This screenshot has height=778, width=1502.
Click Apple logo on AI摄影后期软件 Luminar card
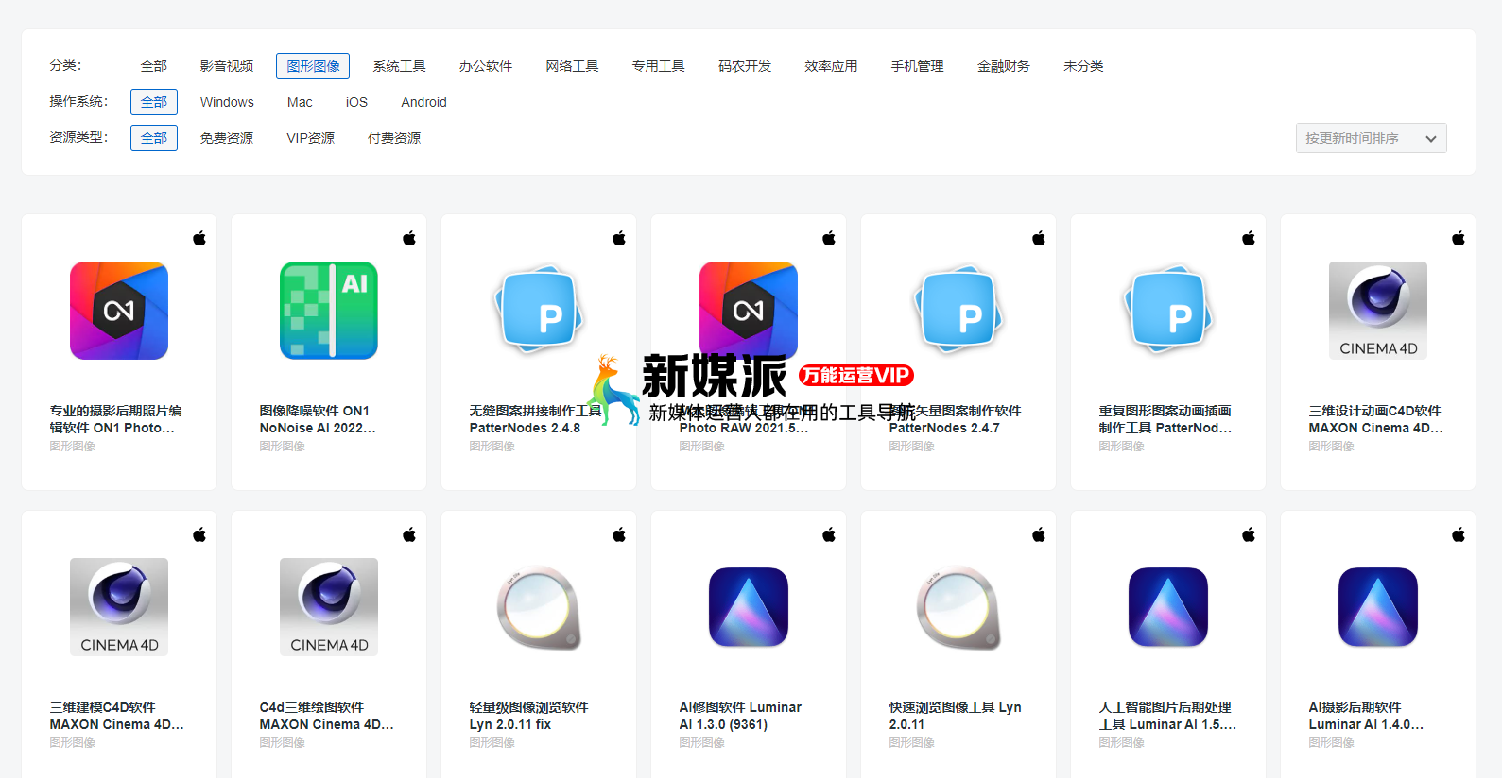pyautogui.click(x=1459, y=534)
